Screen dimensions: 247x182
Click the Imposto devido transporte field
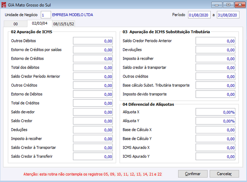coord(215,94)
